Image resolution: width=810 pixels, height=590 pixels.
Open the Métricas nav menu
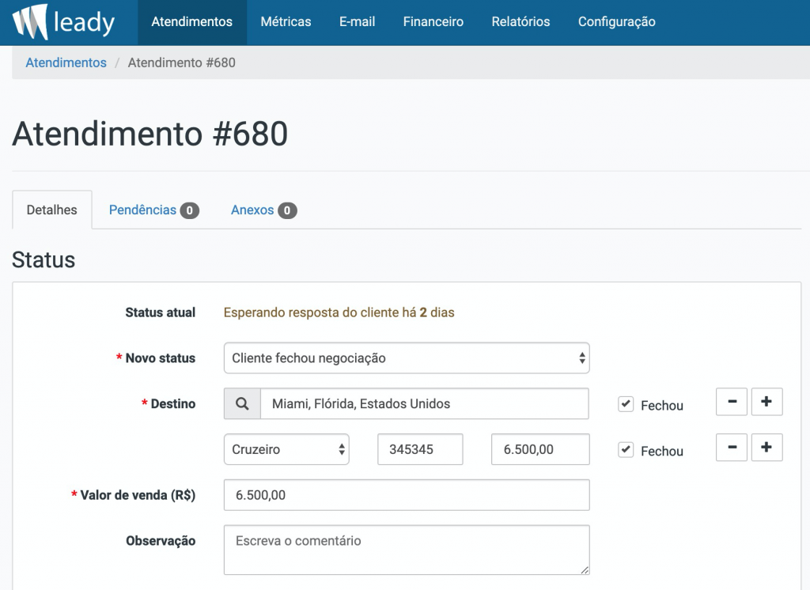coord(286,21)
